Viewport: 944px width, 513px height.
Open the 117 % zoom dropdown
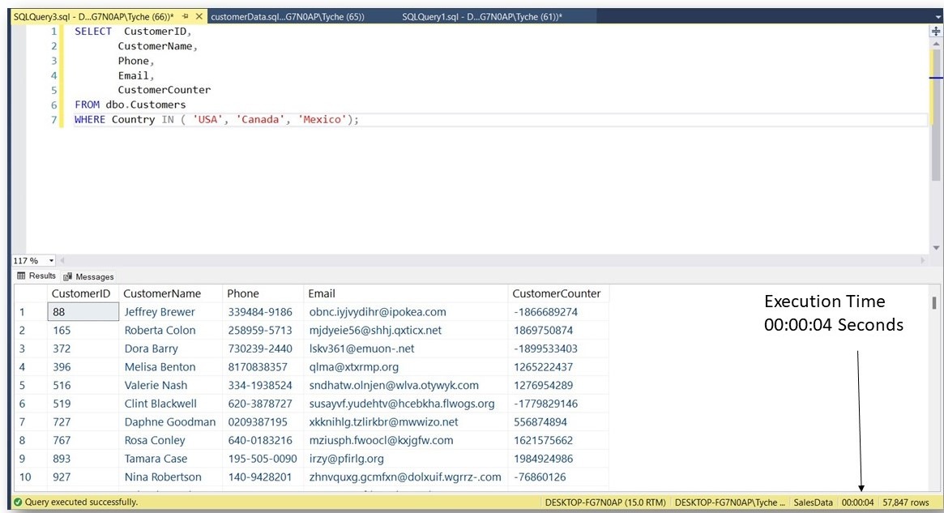(x=51, y=261)
